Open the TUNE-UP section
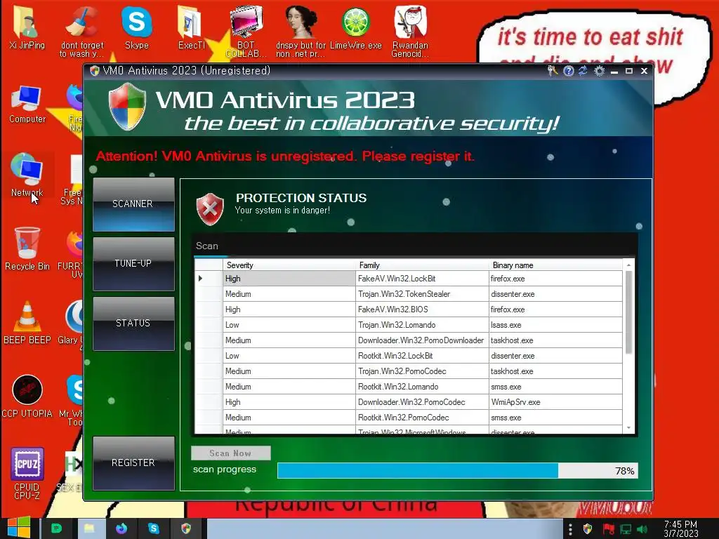The image size is (719, 539). (x=133, y=264)
